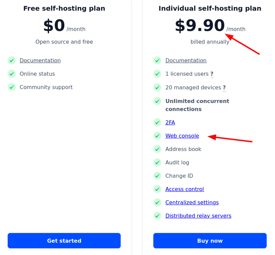Click the $9.90 price text
This screenshot has height=255, width=275.
[x=200, y=26]
